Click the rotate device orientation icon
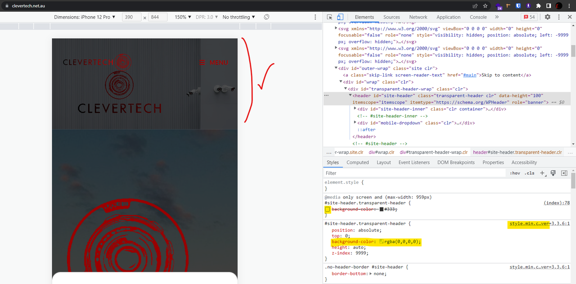 [266, 17]
